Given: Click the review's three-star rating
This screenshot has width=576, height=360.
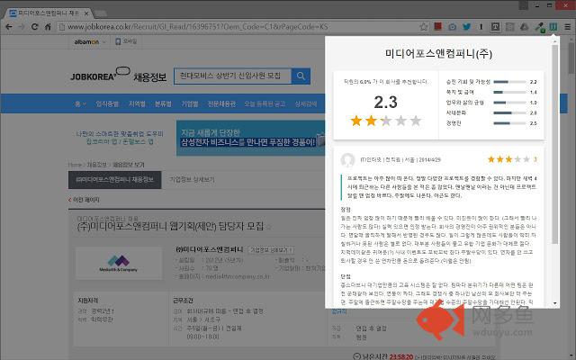Looking at the screenshot, I should click(508, 159).
